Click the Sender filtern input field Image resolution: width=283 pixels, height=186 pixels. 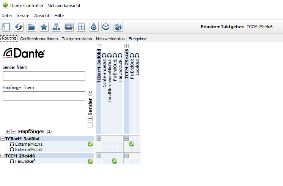(44, 76)
